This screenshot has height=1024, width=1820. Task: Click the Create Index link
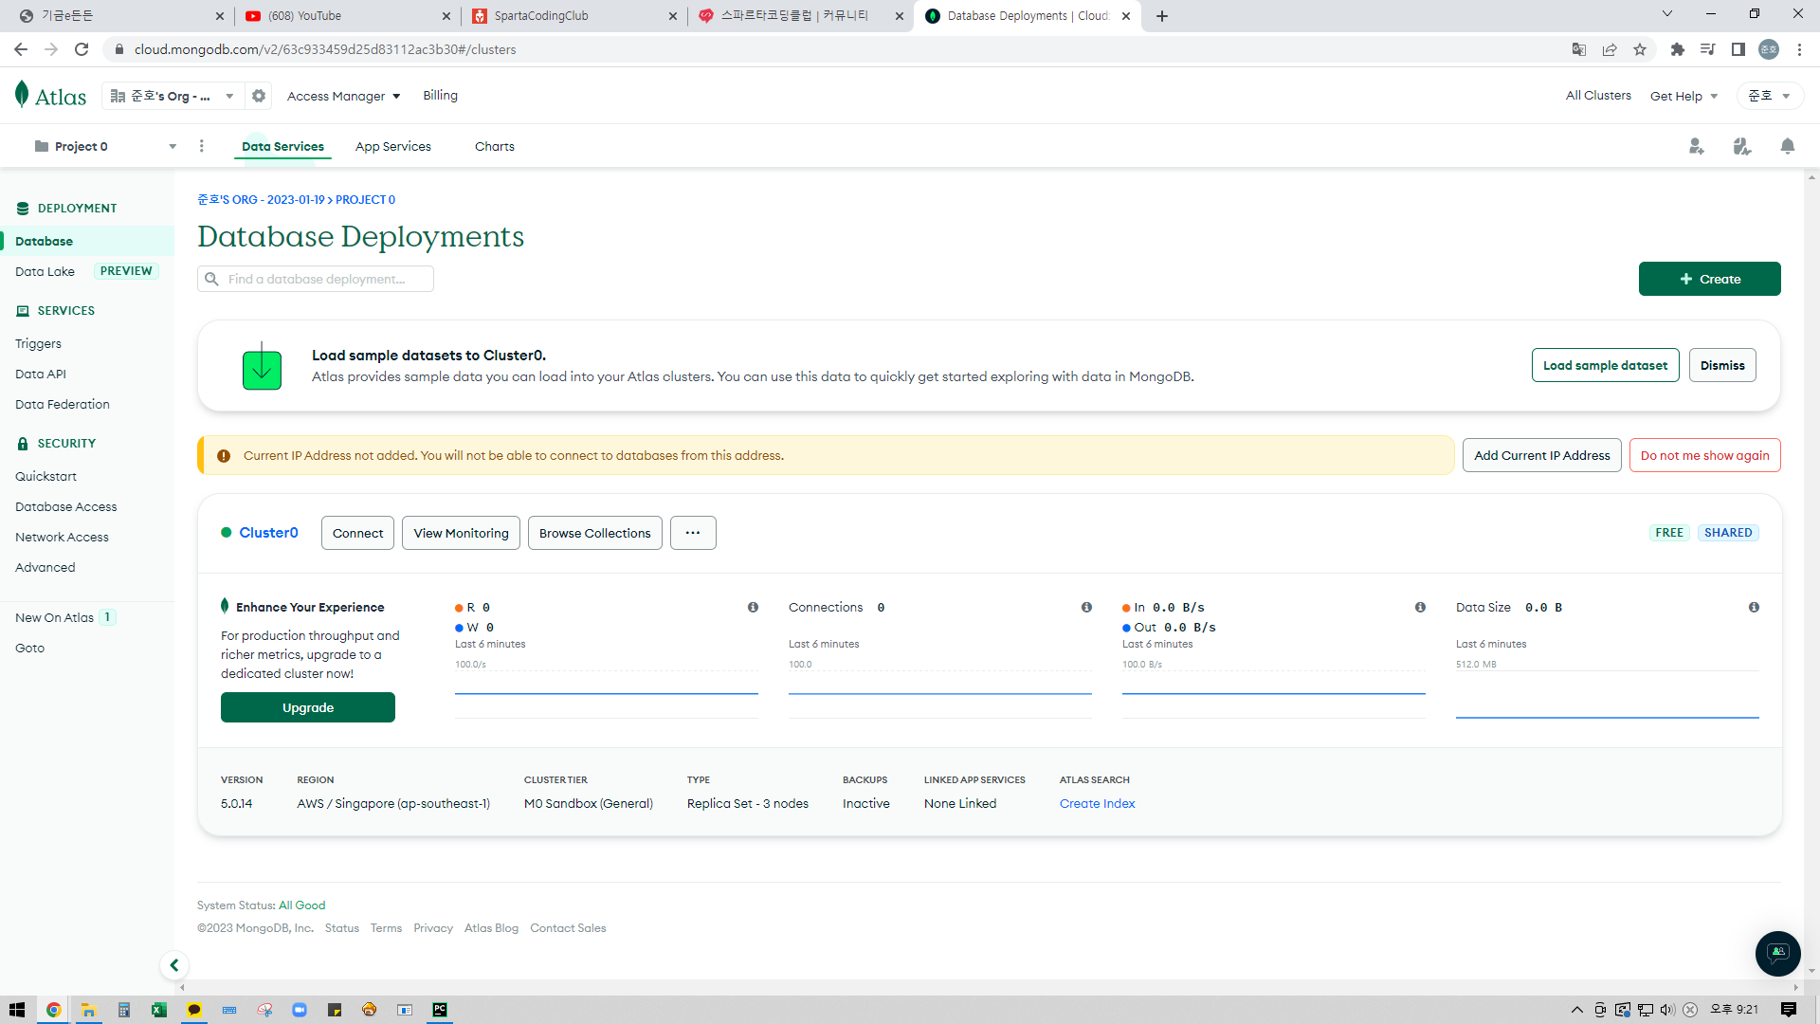coord(1097,803)
